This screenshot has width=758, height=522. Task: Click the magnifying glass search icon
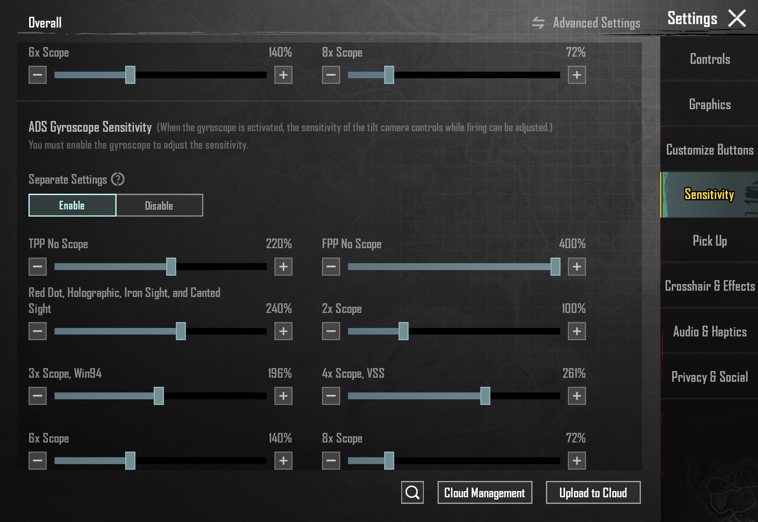pos(412,492)
